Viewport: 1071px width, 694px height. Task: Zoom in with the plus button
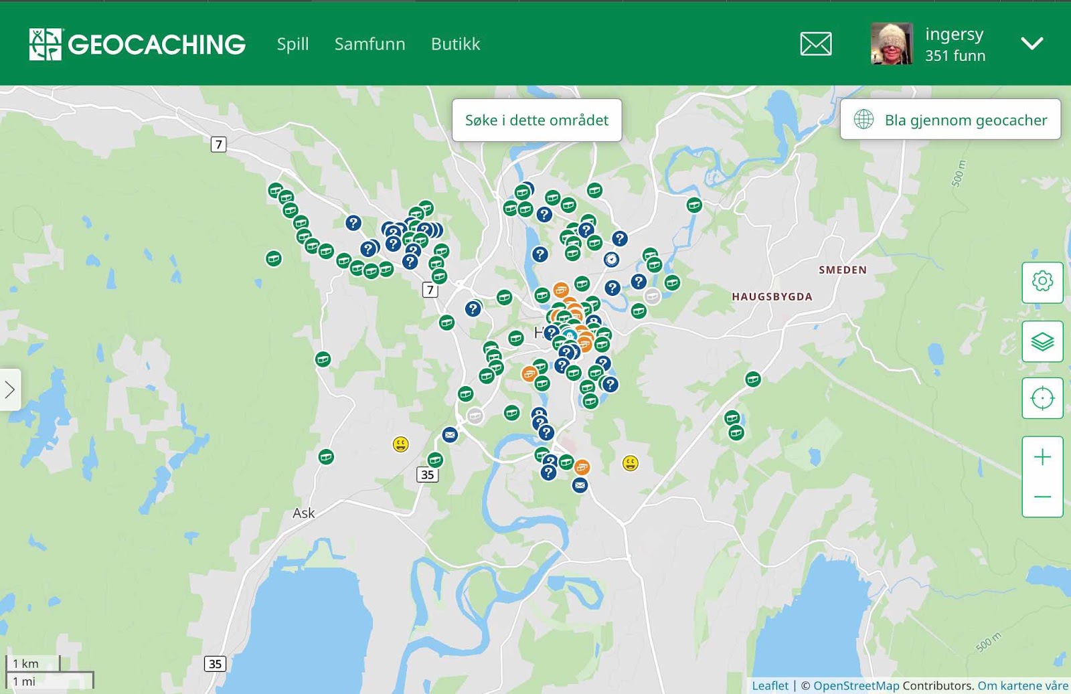coord(1042,457)
